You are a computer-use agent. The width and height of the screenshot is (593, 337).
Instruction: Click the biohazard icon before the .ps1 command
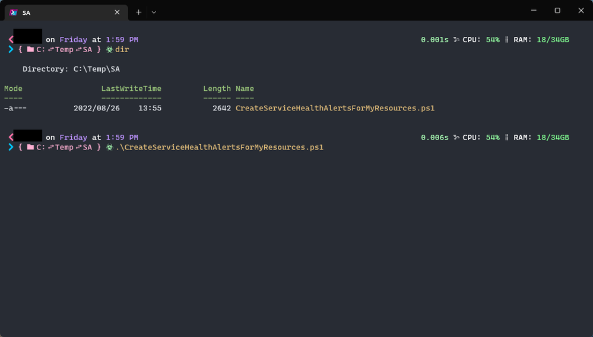[109, 147]
